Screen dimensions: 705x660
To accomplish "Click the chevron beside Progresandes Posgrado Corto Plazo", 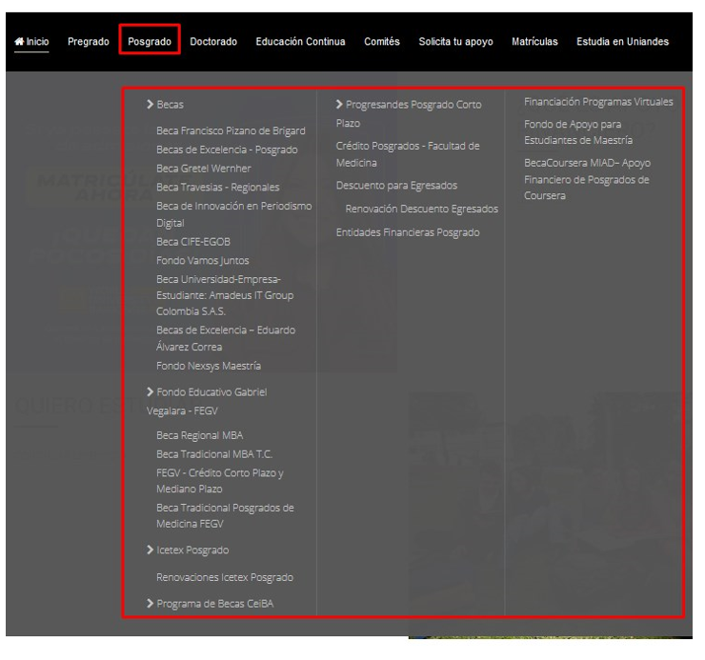I will (339, 105).
